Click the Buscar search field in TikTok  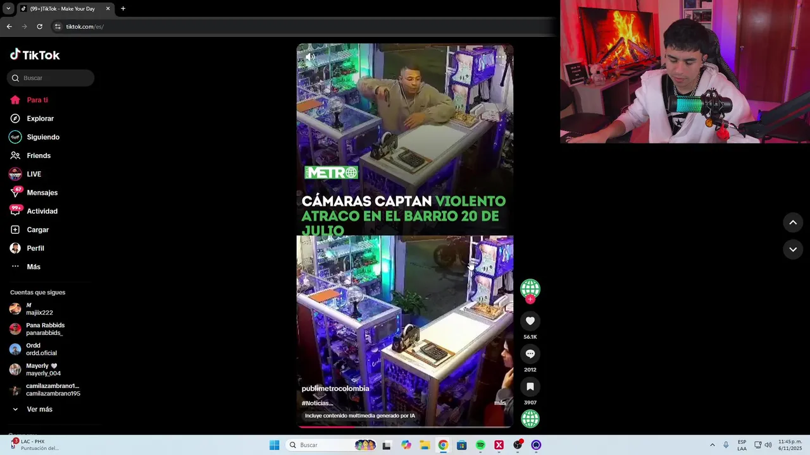51,78
